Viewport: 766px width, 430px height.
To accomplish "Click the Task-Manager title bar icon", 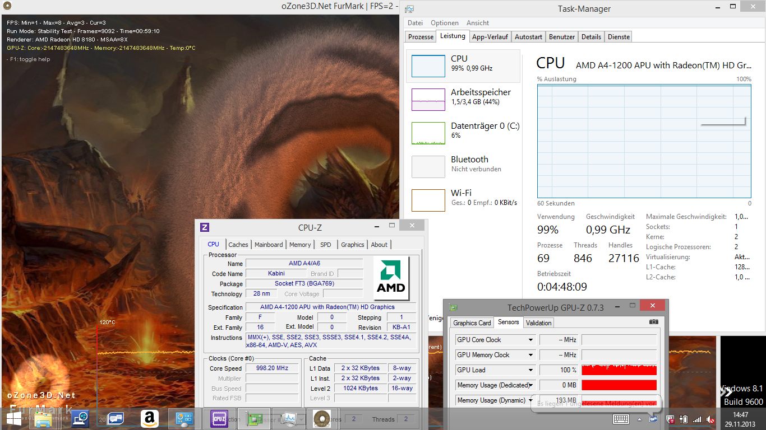I will tap(409, 9).
